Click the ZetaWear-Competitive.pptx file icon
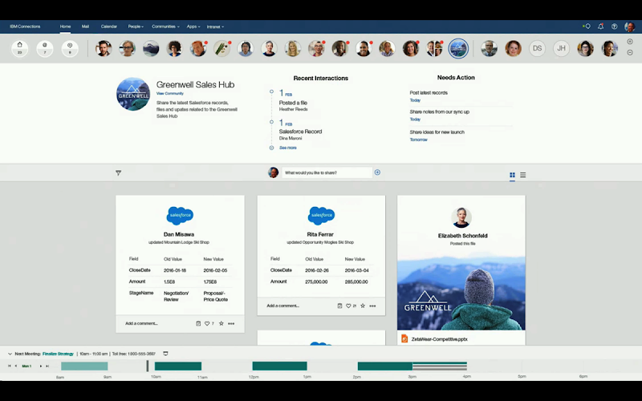Image resolution: width=642 pixels, height=401 pixels. click(404, 338)
